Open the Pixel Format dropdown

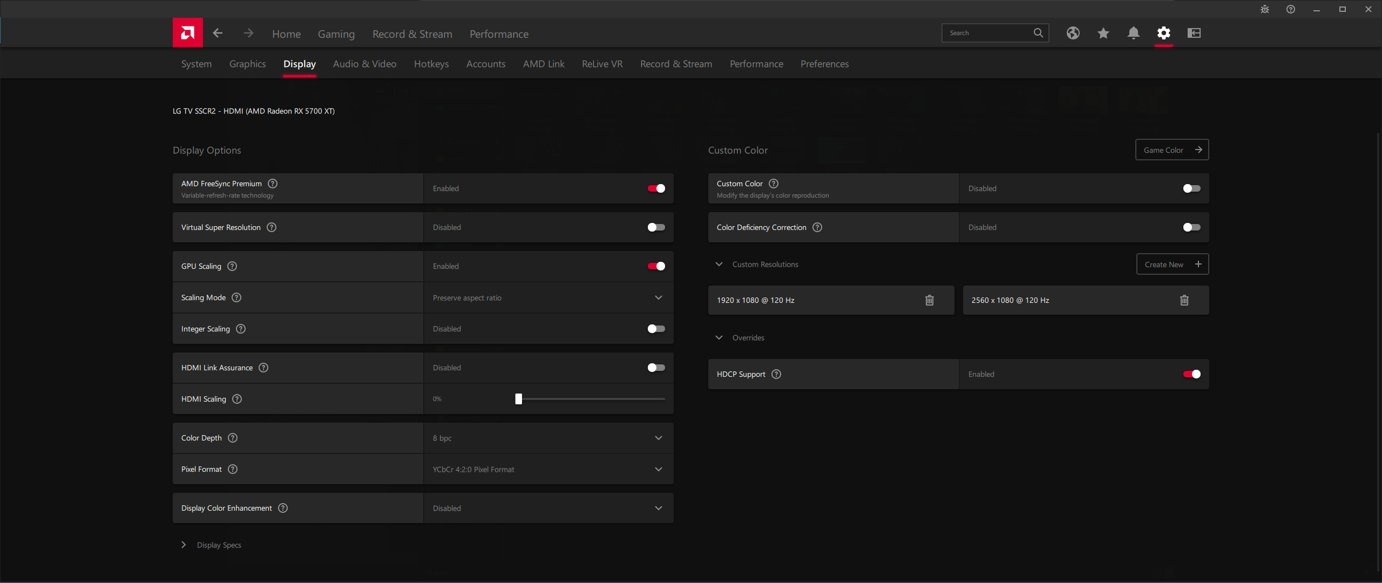pyautogui.click(x=548, y=469)
